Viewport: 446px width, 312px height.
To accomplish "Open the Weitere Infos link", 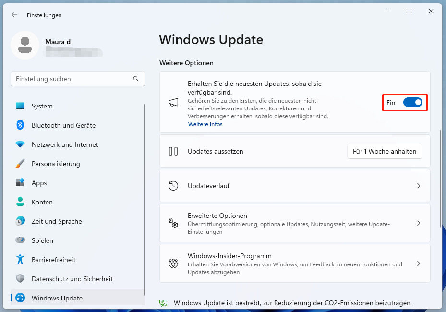I will pos(205,124).
